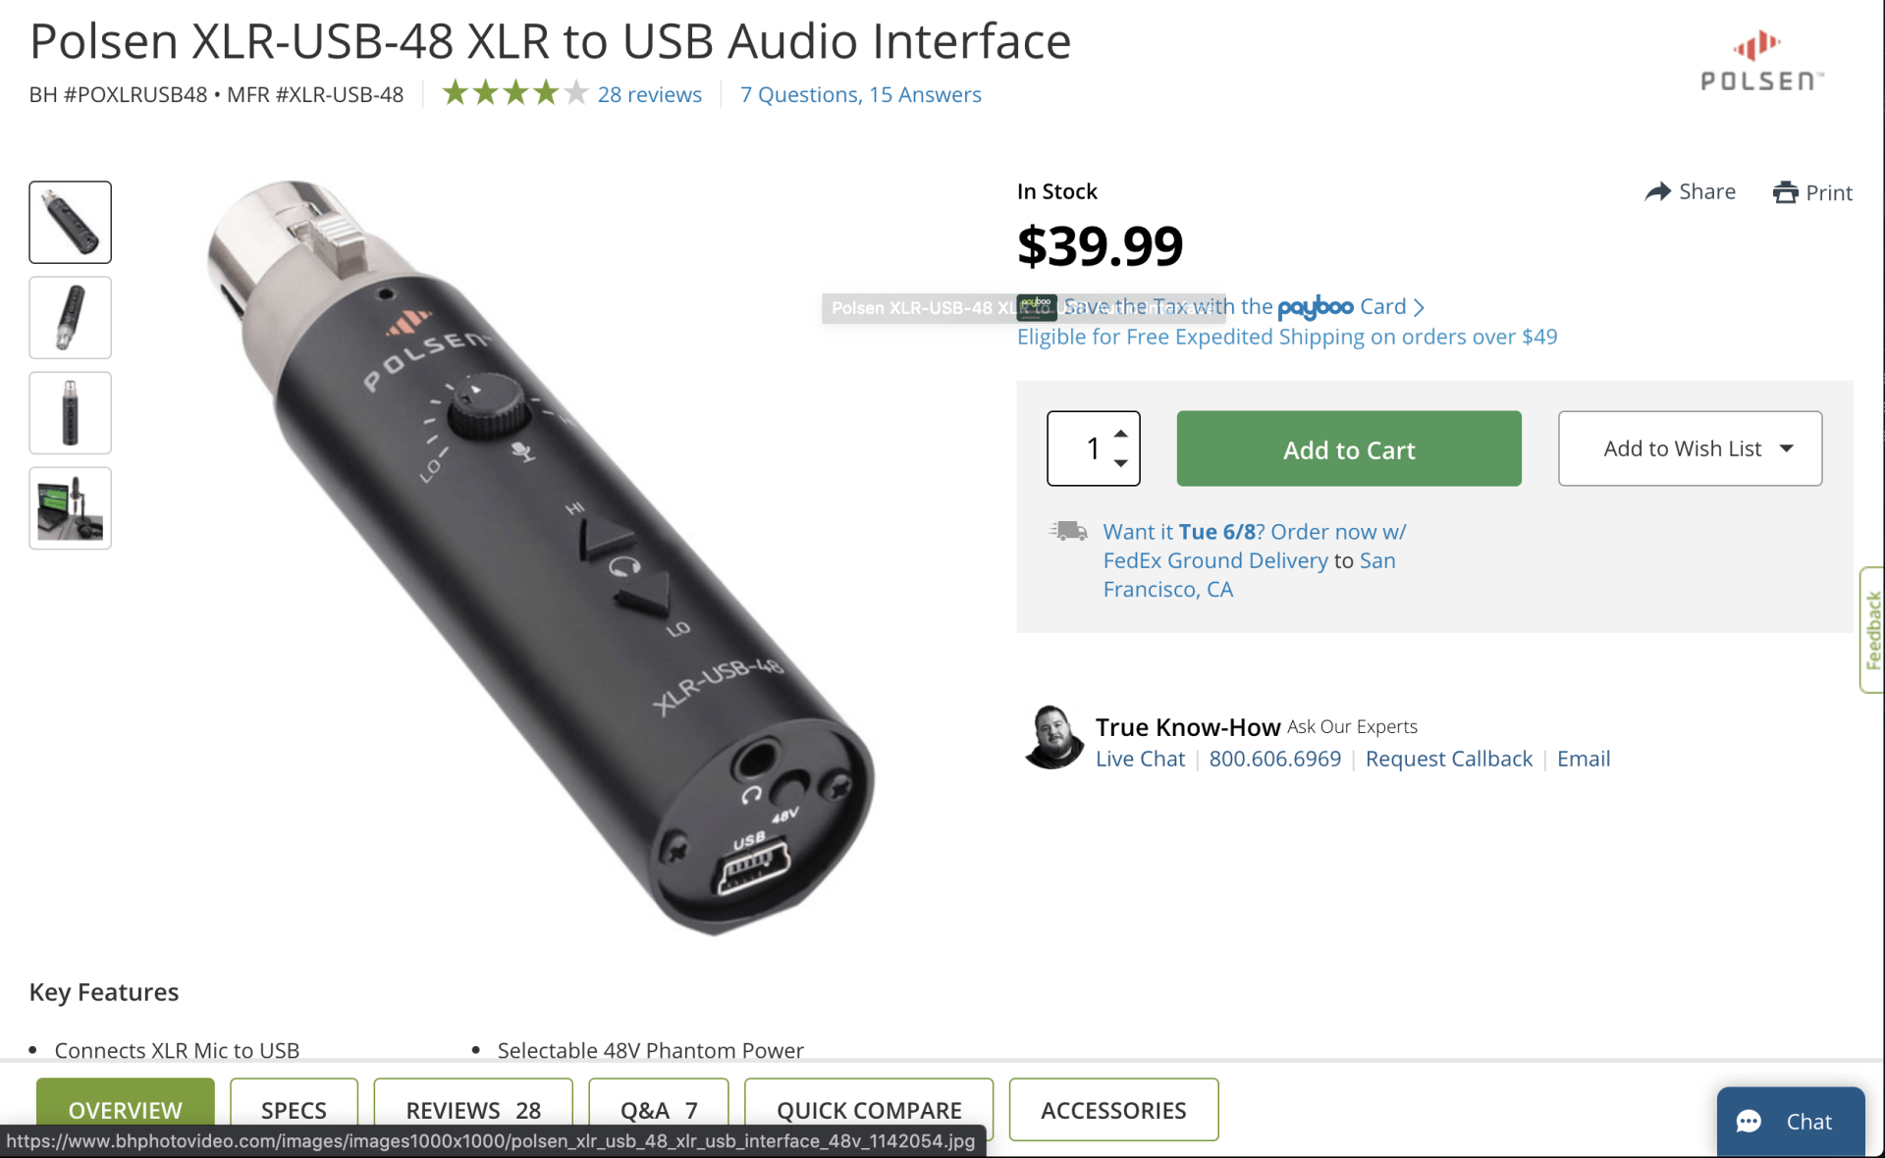Open the 28 reviews link

coord(649,94)
